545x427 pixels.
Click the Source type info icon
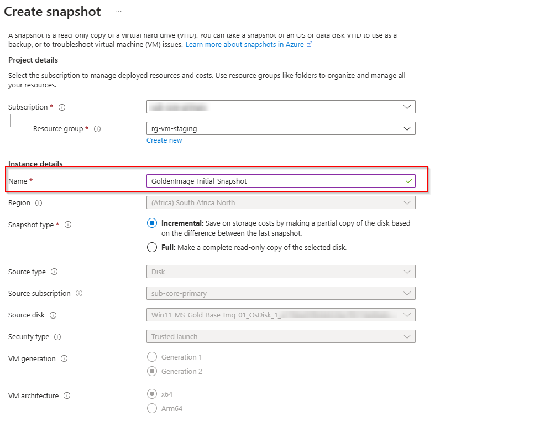(x=54, y=272)
